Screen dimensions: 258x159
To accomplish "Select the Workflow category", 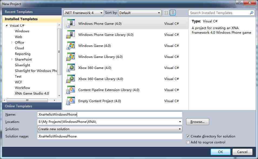I will click(x=22, y=88).
